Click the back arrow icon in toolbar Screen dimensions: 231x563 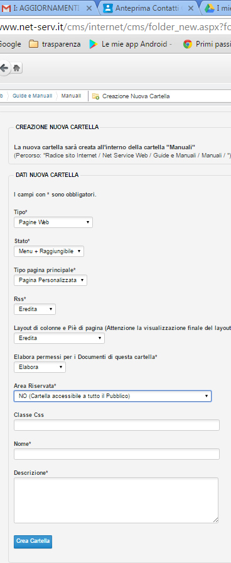pos(4,68)
